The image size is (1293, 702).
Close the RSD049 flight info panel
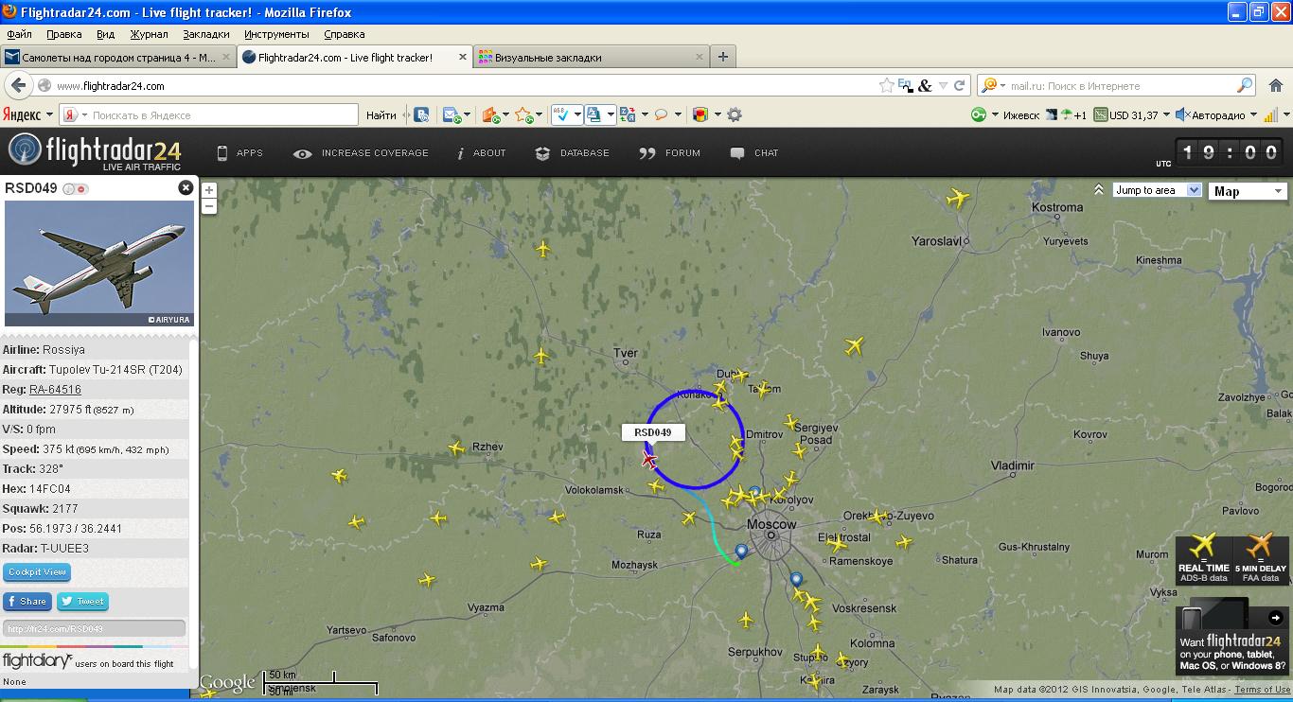(186, 188)
